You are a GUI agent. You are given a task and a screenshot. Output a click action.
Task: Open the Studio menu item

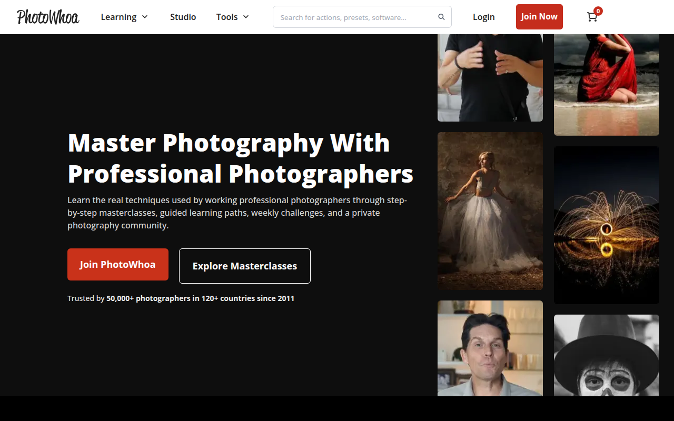[x=183, y=17]
